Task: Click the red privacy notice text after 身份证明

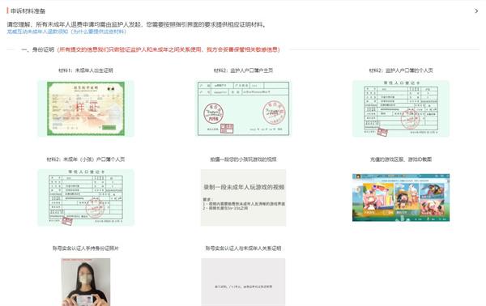Action: 168,49
